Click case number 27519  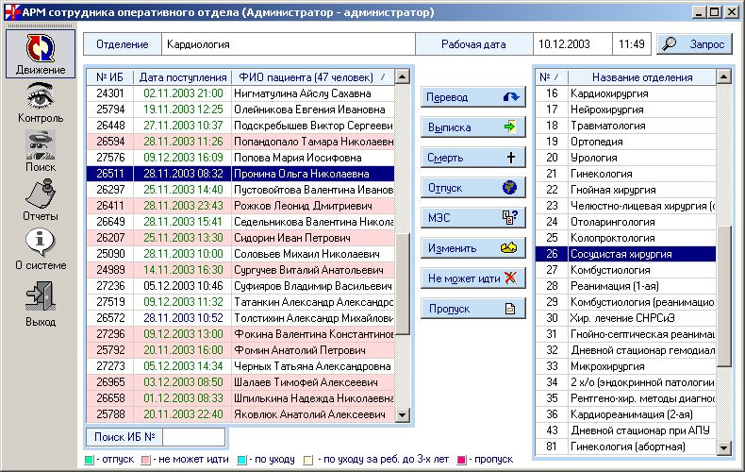coord(110,302)
